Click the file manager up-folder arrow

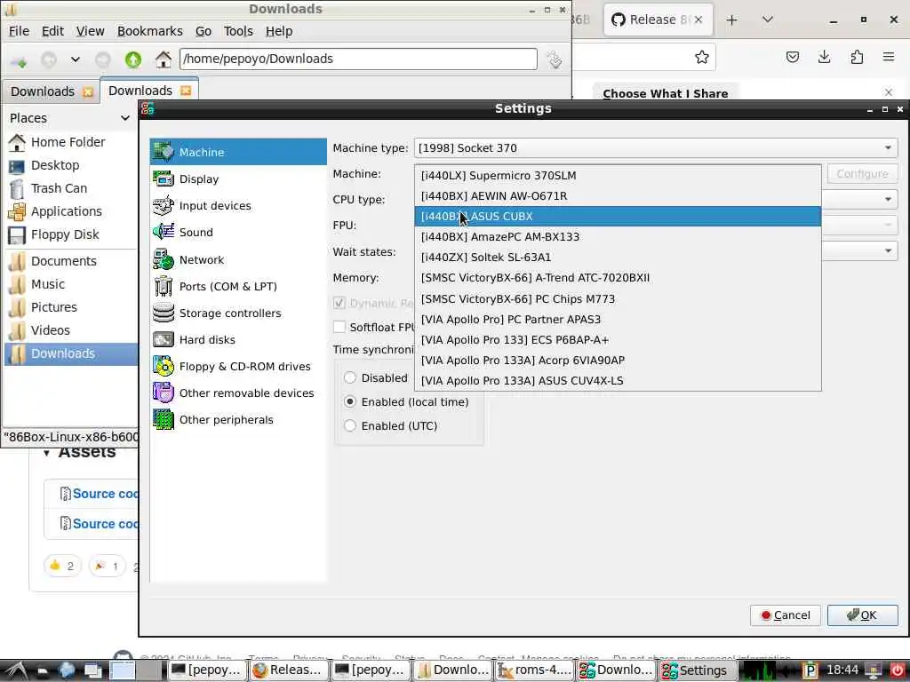133,59
